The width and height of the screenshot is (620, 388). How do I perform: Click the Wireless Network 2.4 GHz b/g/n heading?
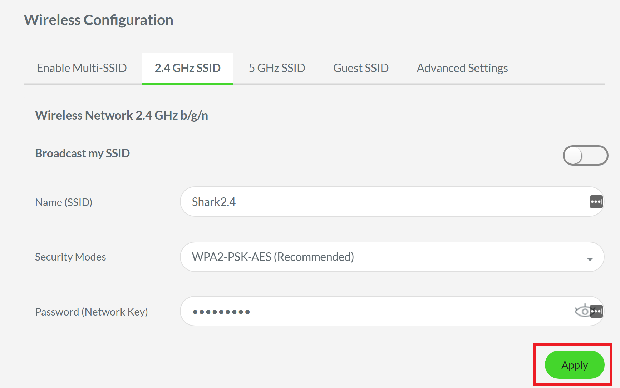(x=121, y=115)
